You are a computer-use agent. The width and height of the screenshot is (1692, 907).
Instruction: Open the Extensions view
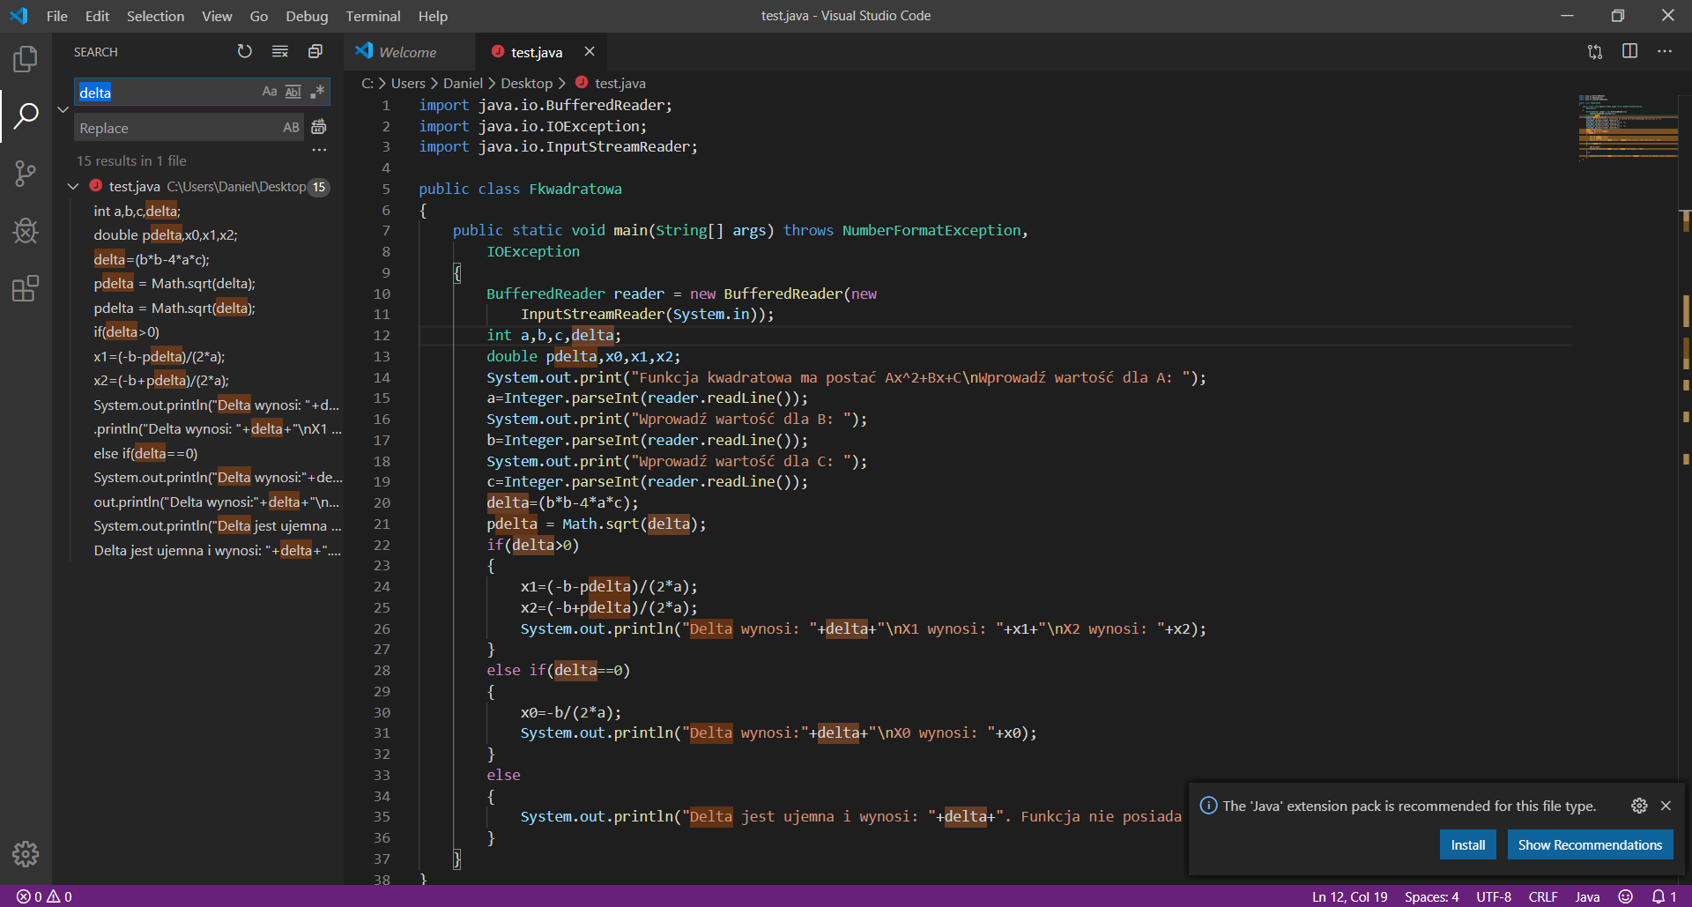[x=26, y=288]
